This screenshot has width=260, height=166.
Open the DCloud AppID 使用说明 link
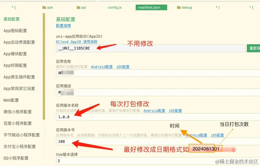coord(76,42)
